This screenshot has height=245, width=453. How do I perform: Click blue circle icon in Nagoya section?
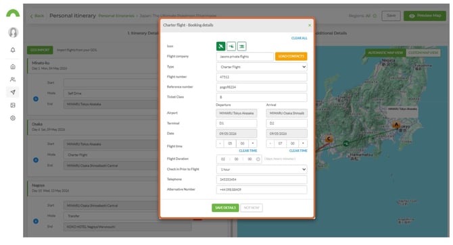pos(36,221)
